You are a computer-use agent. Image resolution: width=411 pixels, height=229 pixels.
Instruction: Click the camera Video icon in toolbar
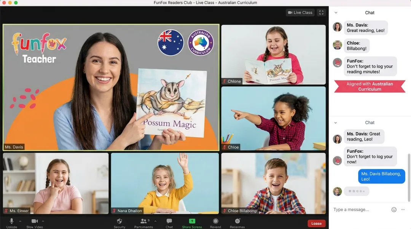coord(35,221)
